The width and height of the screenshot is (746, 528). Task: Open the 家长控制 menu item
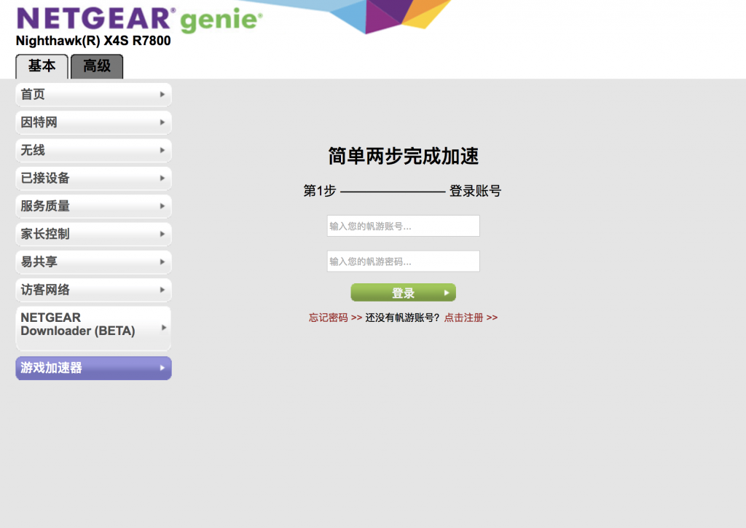93,234
